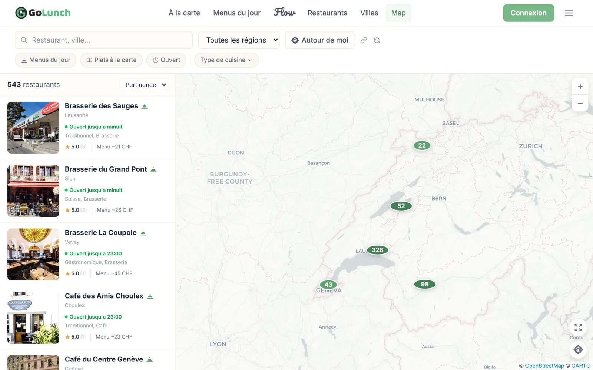The height and width of the screenshot is (370, 593).
Task: Click the Menu ~45 CHF text
Action: [114, 273]
